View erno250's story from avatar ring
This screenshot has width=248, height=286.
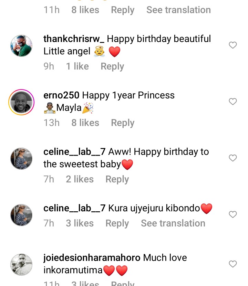[x=21, y=102]
